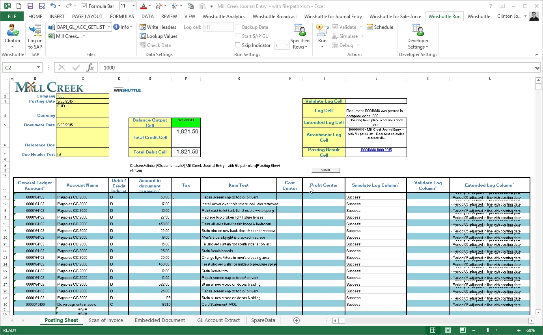
Task: Open the Winshuttle for Salesforce tab
Action: [x=395, y=17]
